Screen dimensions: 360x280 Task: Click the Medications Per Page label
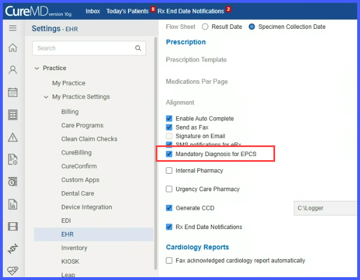tap(197, 81)
